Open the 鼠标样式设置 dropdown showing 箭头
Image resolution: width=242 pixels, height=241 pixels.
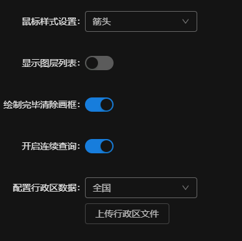(x=141, y=21)
